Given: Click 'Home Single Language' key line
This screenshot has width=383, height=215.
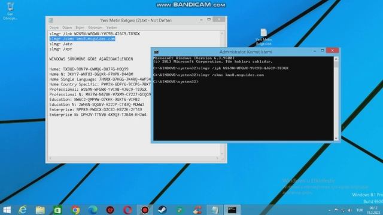Looking at the screenshot, I should [100, 79].
